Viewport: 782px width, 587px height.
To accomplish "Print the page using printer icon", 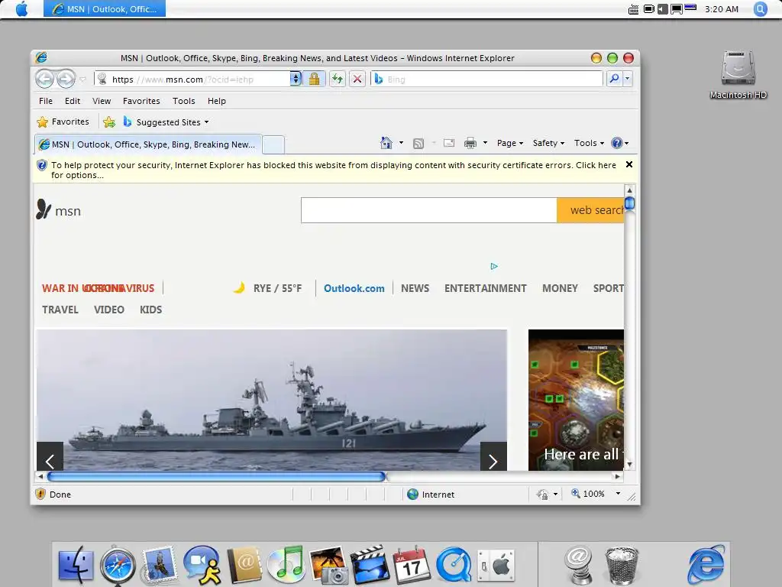I will pos(470,143).
